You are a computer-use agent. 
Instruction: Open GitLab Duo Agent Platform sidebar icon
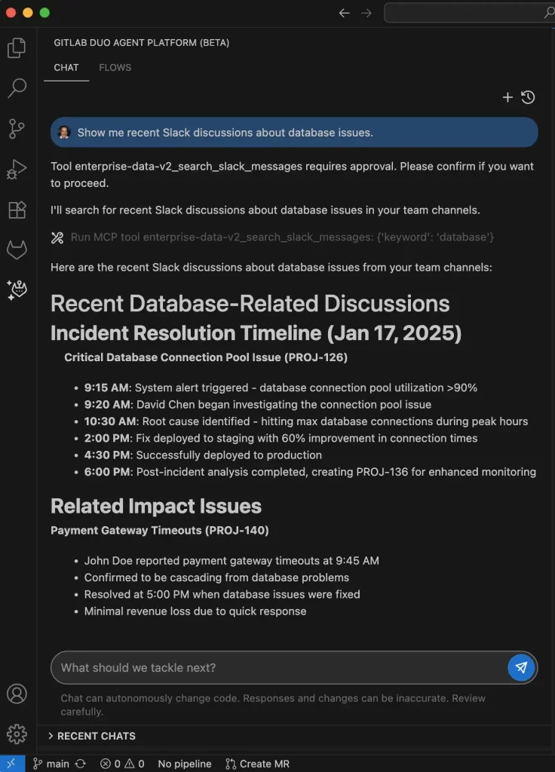pyautogui.click(x=17, y=290)
